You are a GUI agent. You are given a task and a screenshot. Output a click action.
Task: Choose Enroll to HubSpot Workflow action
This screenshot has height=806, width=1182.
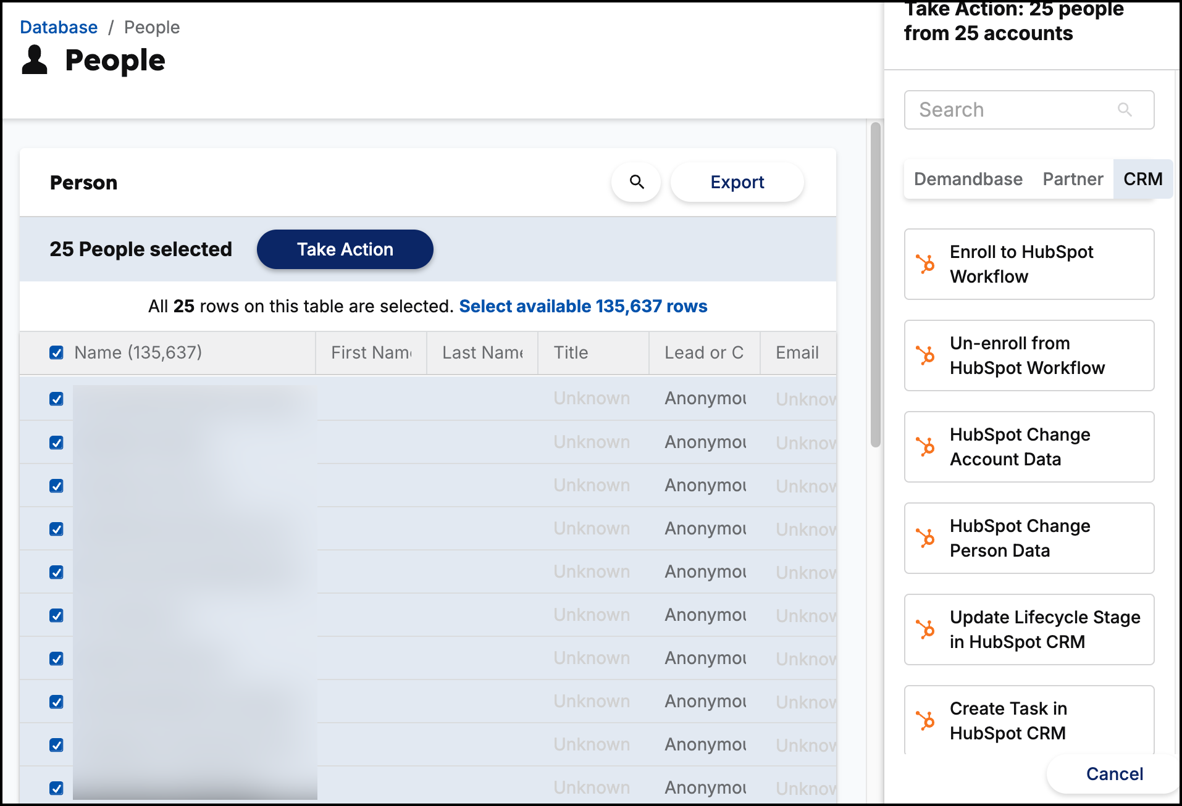[1029, 264]
